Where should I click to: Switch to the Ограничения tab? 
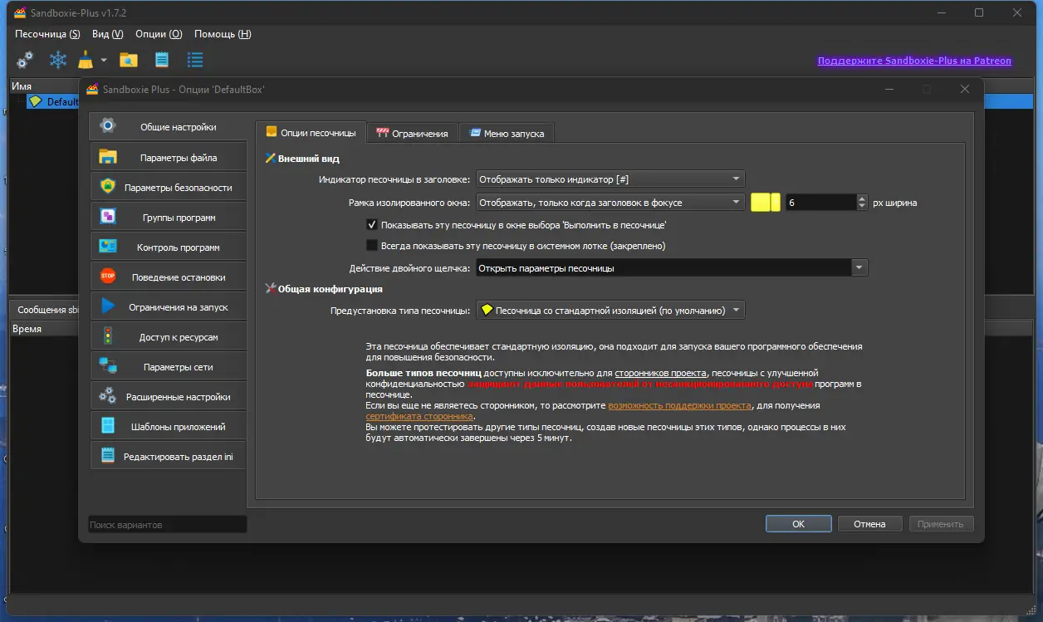coord(412,133)
